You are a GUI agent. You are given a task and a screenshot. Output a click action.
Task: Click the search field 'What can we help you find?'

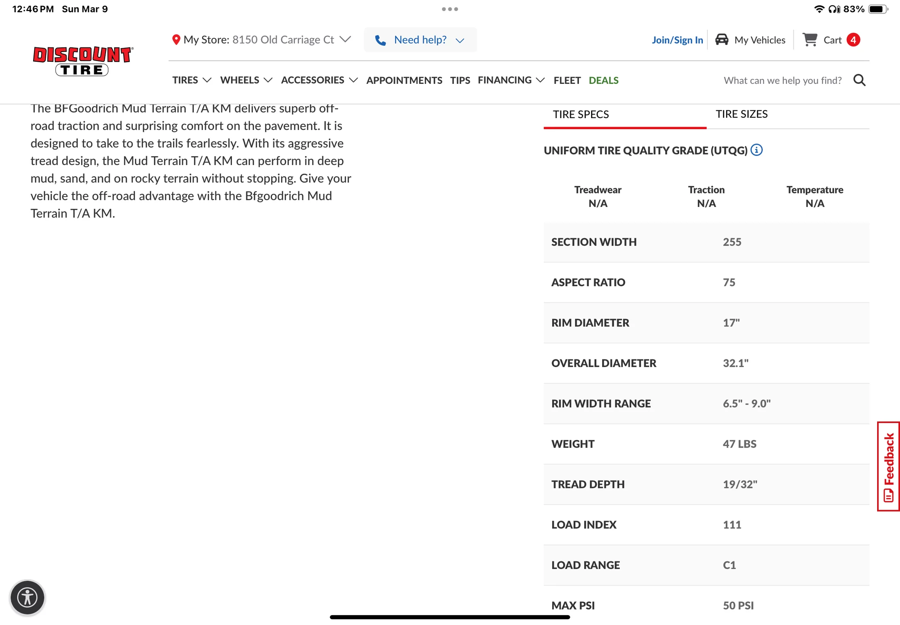783,80
